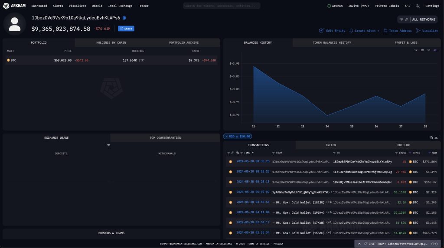
Task: Copy the wallet address using the clipboard icon
Action: click(x=124, y=18)
